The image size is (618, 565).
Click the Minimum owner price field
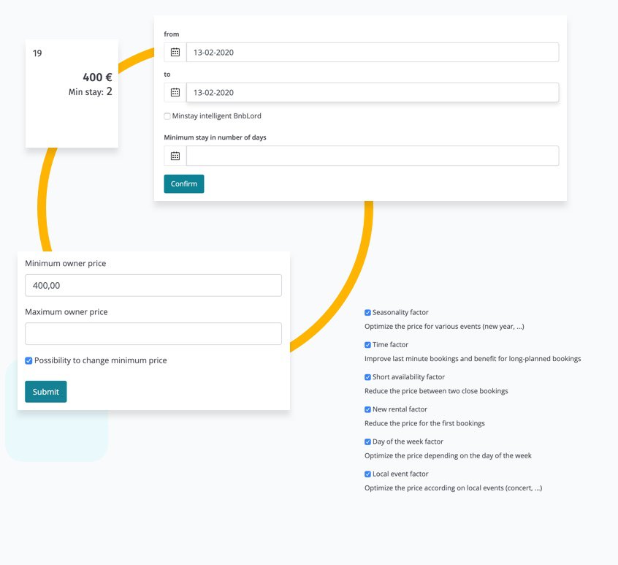coord(153,286)
